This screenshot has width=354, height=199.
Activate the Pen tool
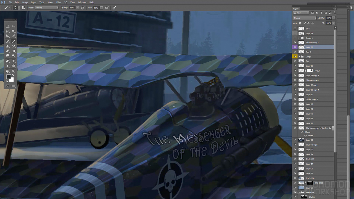click(x=7, y=61)
